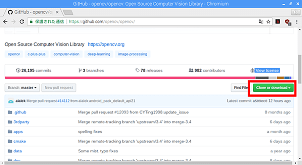View the 3 branches
The height and width of the screenshot is (165, 302).
pyautogui.click(x=91, y=70)
